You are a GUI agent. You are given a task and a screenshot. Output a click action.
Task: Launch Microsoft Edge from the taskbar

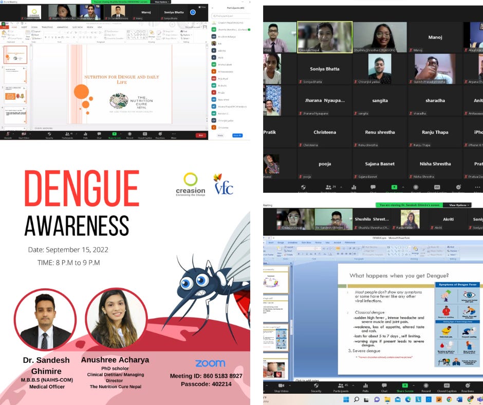(408, 399)
